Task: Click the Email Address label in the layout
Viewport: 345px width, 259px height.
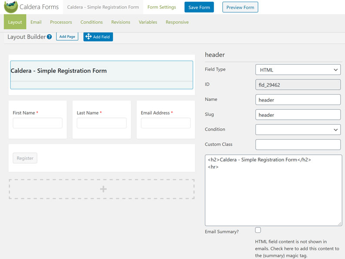Action: [x=155, y=113]
